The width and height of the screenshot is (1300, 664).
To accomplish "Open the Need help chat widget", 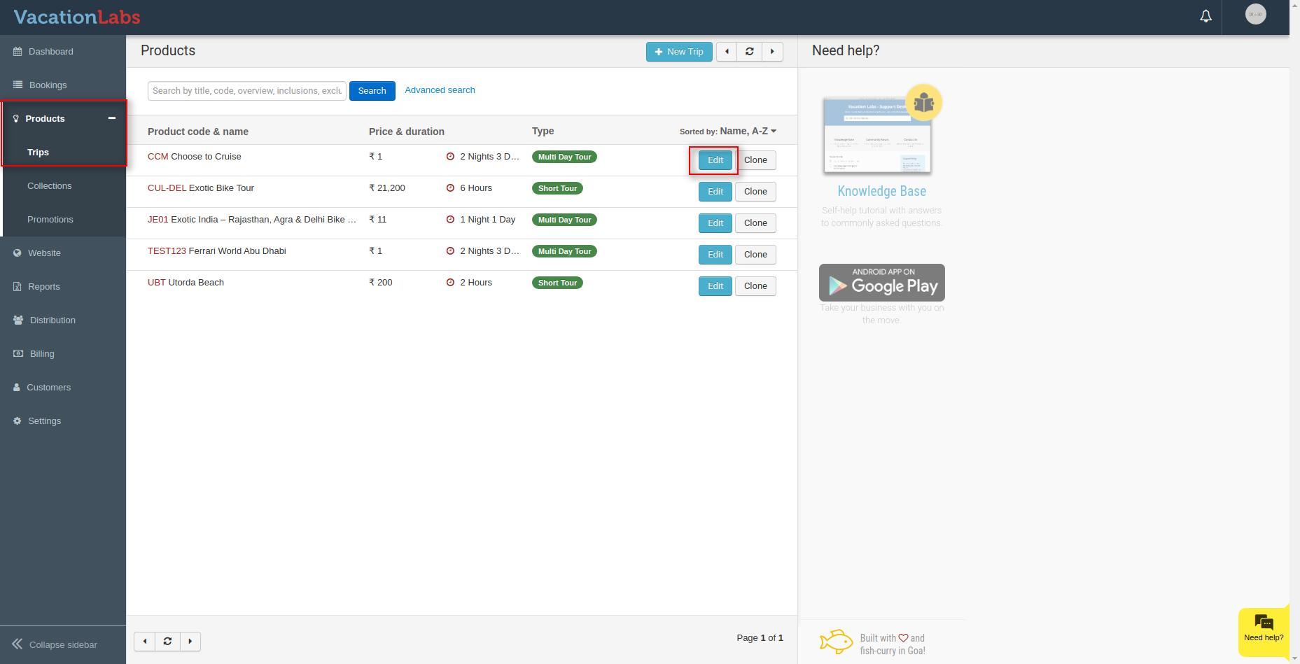I will click(x=1264, y=628).
